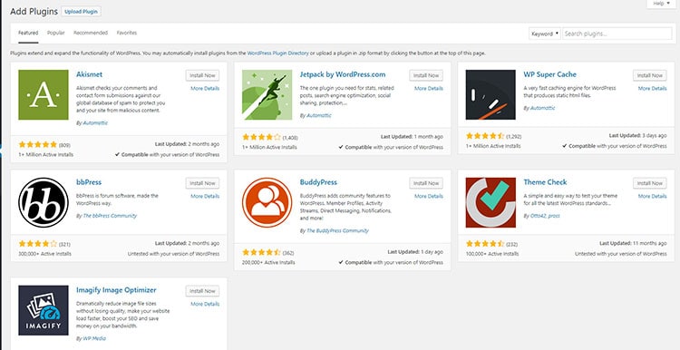Click the WP Media author link
This screenshot has height=350, width=680.
click(x=94, y=338)
